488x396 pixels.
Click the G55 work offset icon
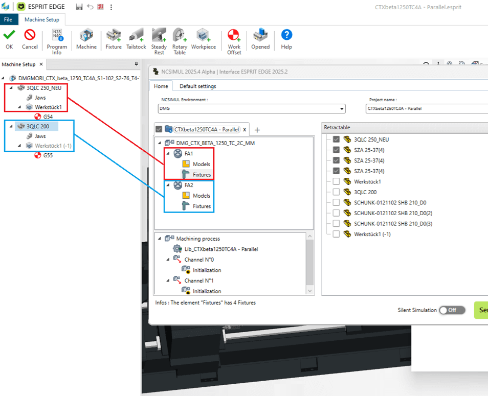click(x=38, y=155)
